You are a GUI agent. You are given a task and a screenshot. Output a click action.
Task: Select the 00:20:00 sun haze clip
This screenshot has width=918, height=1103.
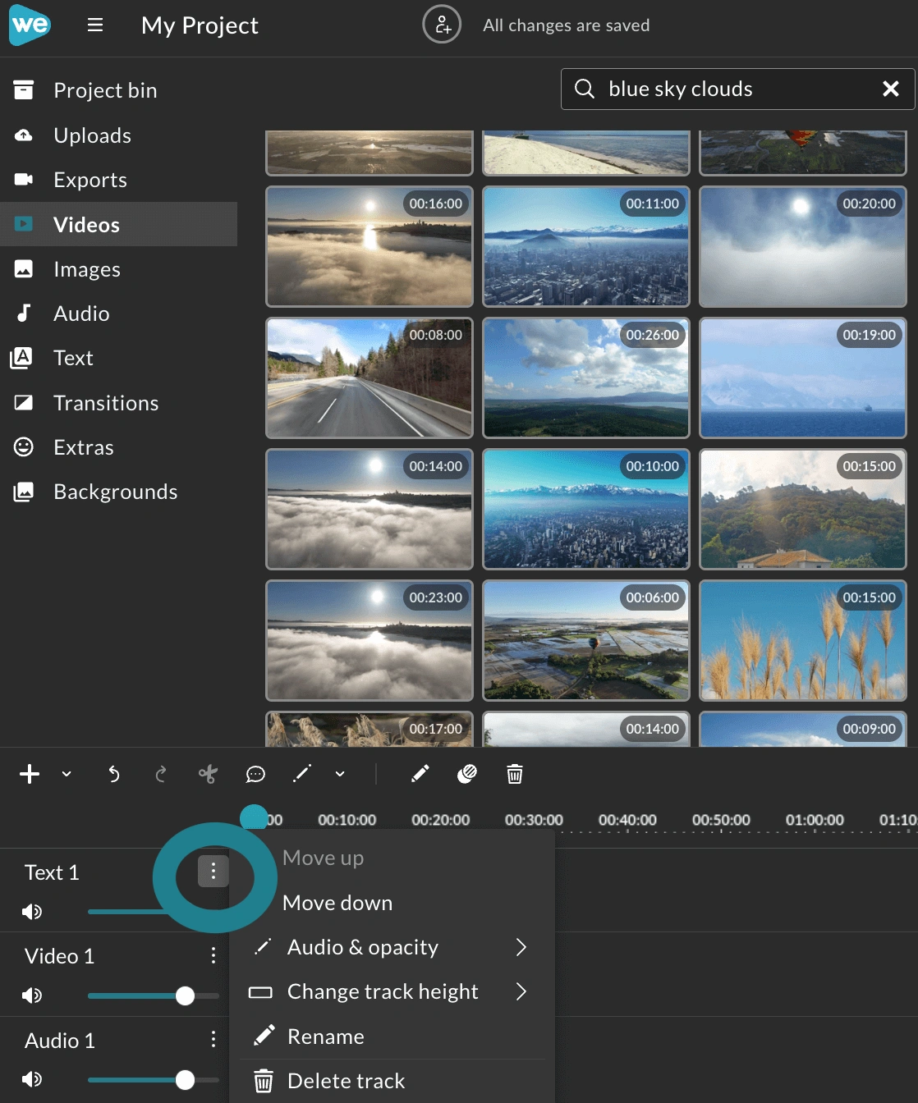[x=803, y=246]
